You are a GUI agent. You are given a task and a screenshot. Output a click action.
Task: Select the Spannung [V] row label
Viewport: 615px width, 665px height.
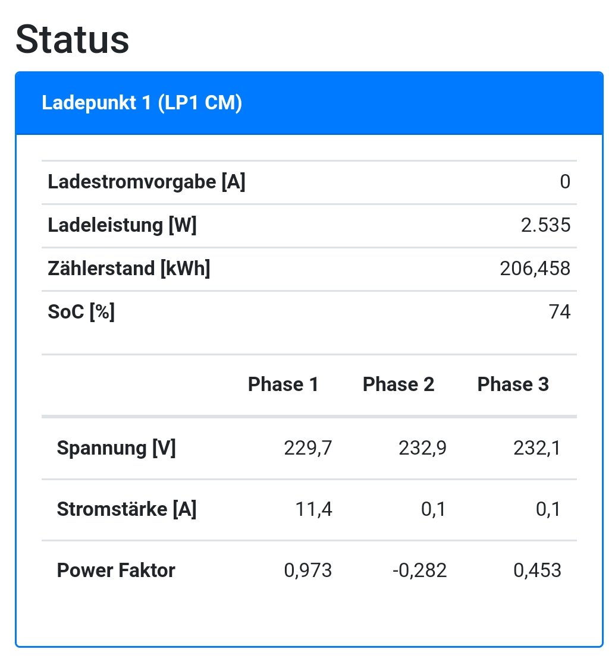[x=116, y=448]
